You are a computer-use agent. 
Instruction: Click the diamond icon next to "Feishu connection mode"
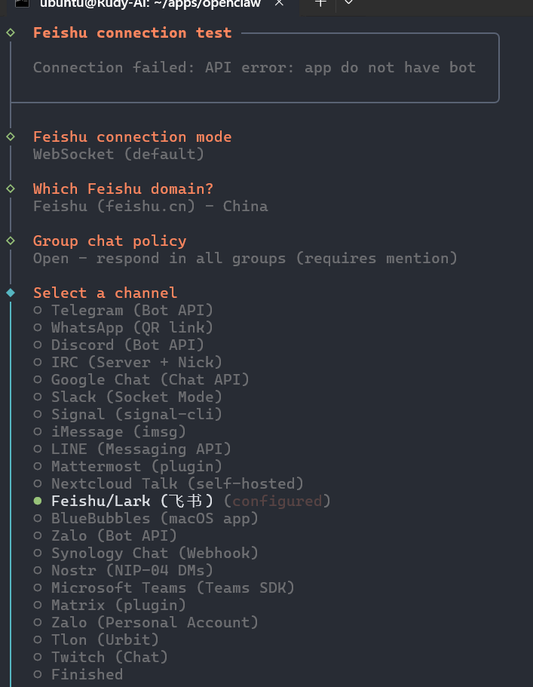pyautogui.click(x=10, y=136)
